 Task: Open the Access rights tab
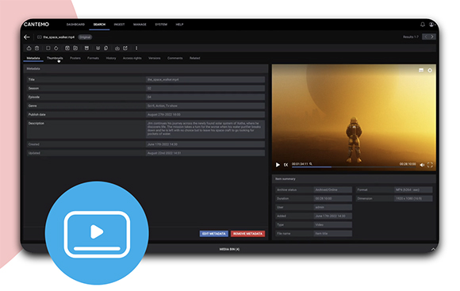point(132,58)
